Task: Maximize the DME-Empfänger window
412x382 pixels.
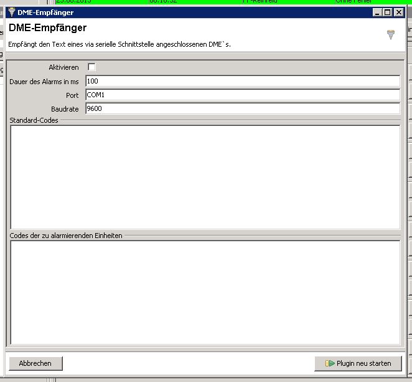Action: tap(388, 12)
